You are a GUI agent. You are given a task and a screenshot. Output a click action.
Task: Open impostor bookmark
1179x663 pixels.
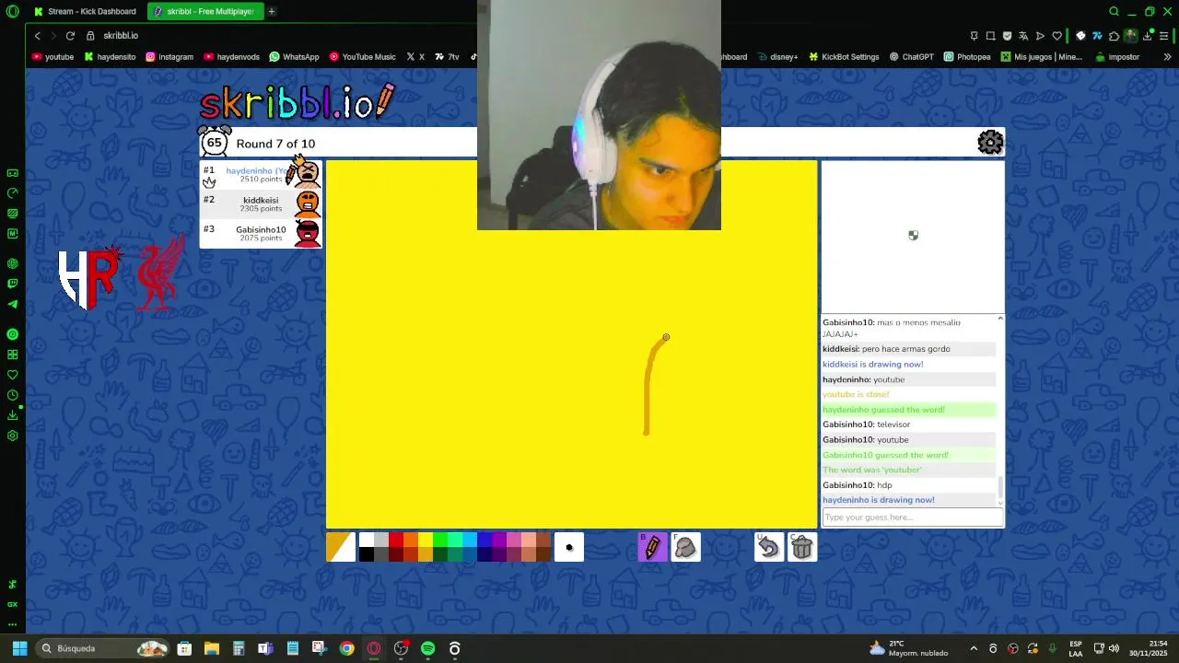pos(1117,57)
